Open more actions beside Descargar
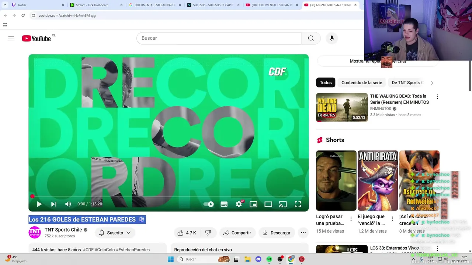The height and width of the screenshot is (265, 472). point(303,233)
